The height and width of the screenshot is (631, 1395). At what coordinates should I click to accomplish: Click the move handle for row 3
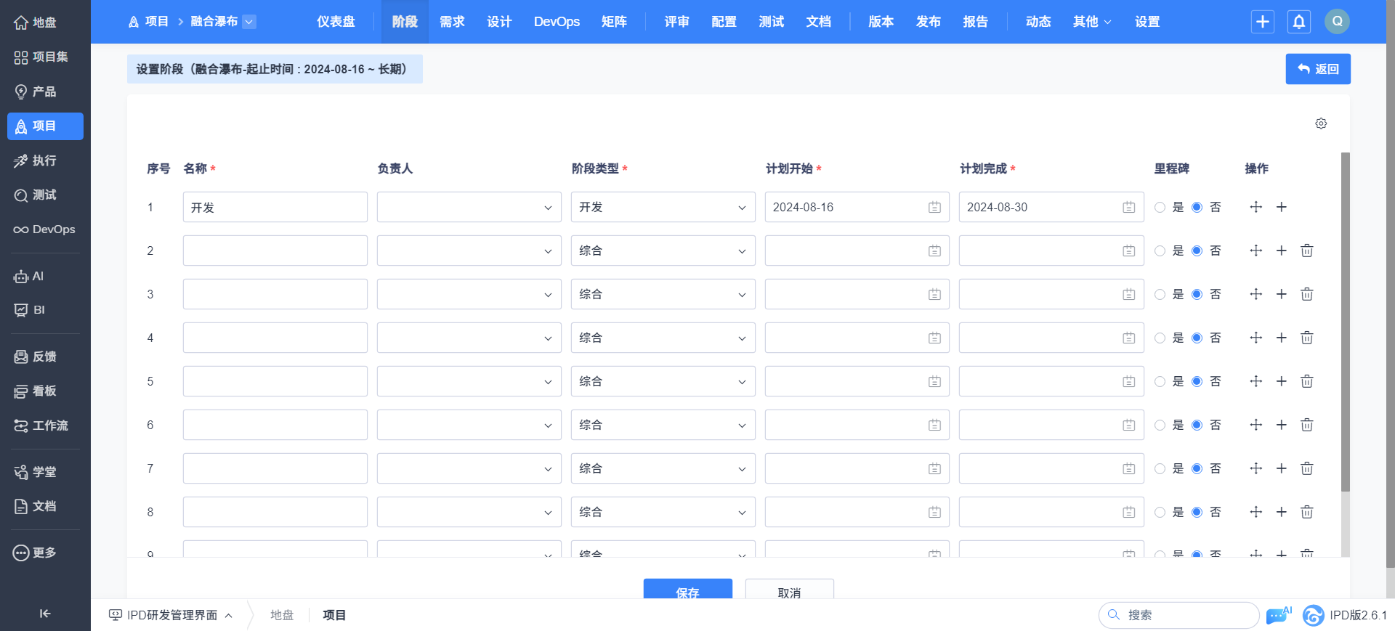click(x=1256, y=294)
